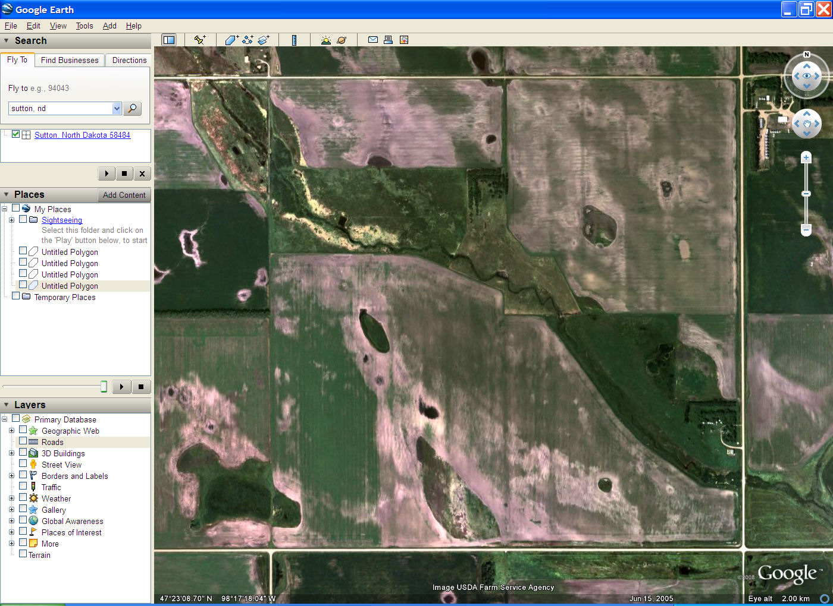Open the Tools menu
The height and width of the screenshot is (606, 833).
(x=84, y=26)
